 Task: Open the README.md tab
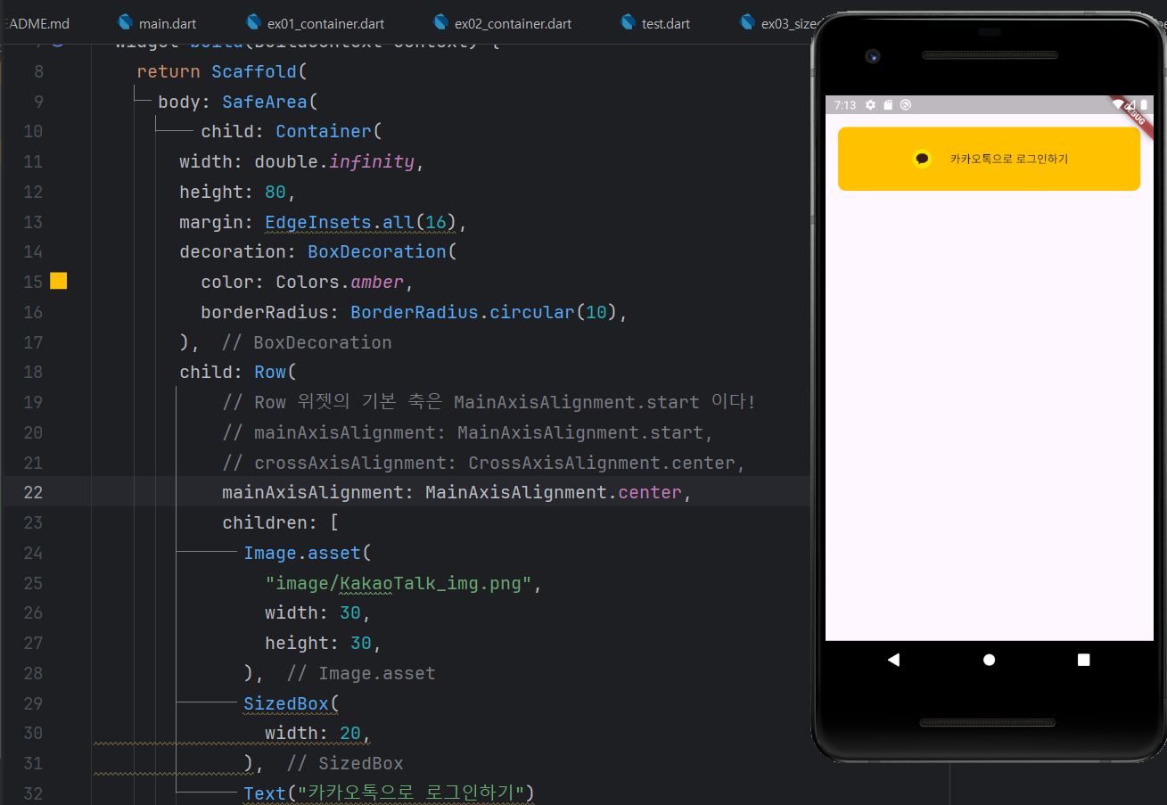pyautogui.click(x=36, y=23)
